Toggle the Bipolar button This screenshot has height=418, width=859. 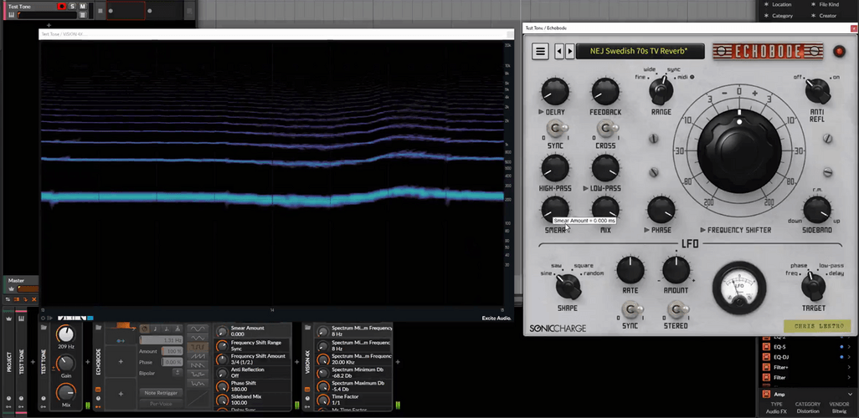177,373
